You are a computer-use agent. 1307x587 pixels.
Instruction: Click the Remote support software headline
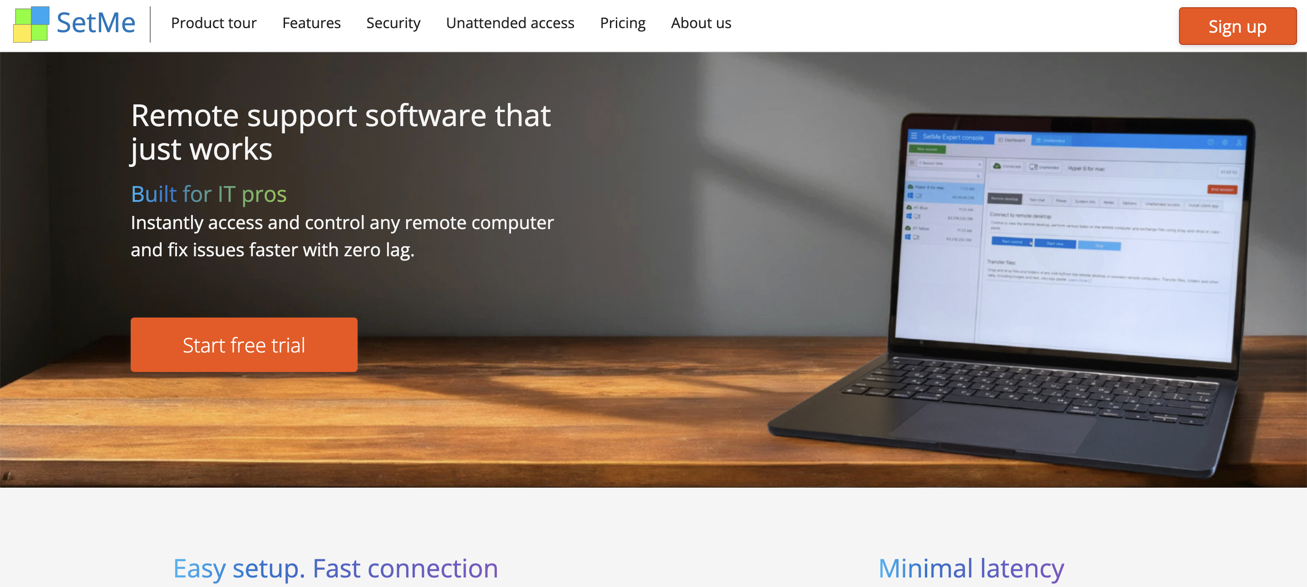click(340, 132)
